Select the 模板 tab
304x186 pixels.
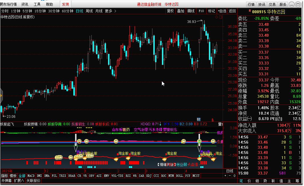pyautogui.click(x=13, y=176)
